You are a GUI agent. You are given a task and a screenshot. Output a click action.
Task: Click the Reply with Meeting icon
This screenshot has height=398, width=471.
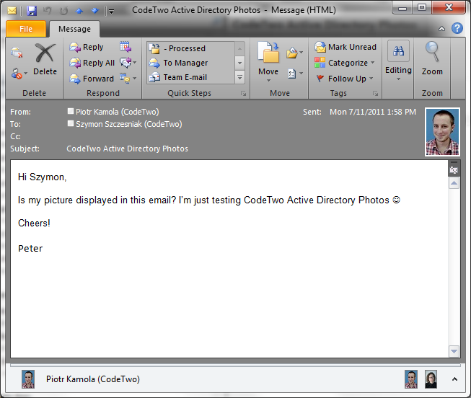tap(126, 47)
